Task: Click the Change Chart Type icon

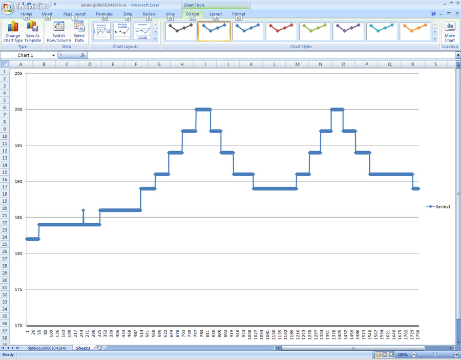Action: point(13,31)
